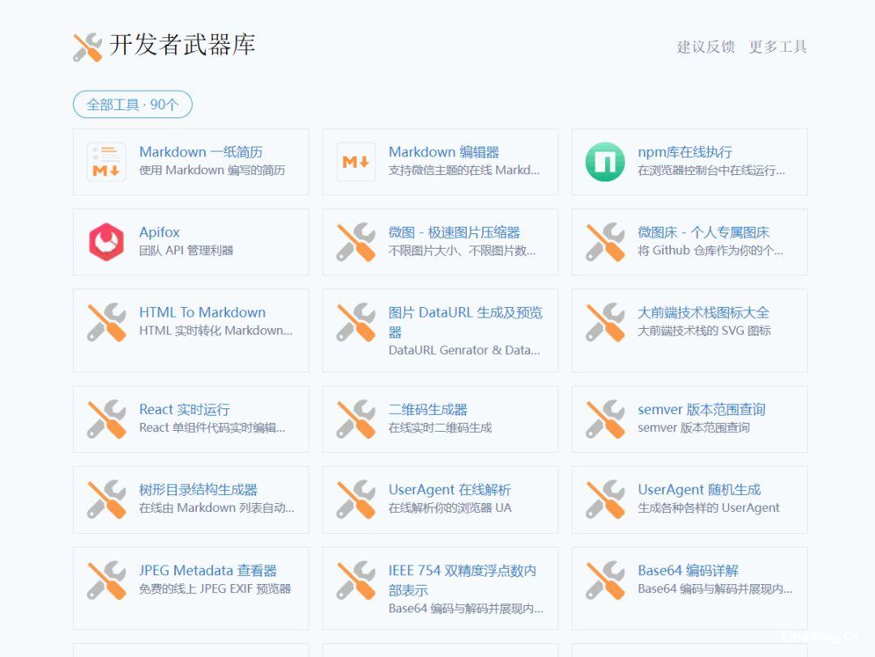Click the red Apifox hexagon icon
Screen dimensions: 875x657
tap(106, 241)
